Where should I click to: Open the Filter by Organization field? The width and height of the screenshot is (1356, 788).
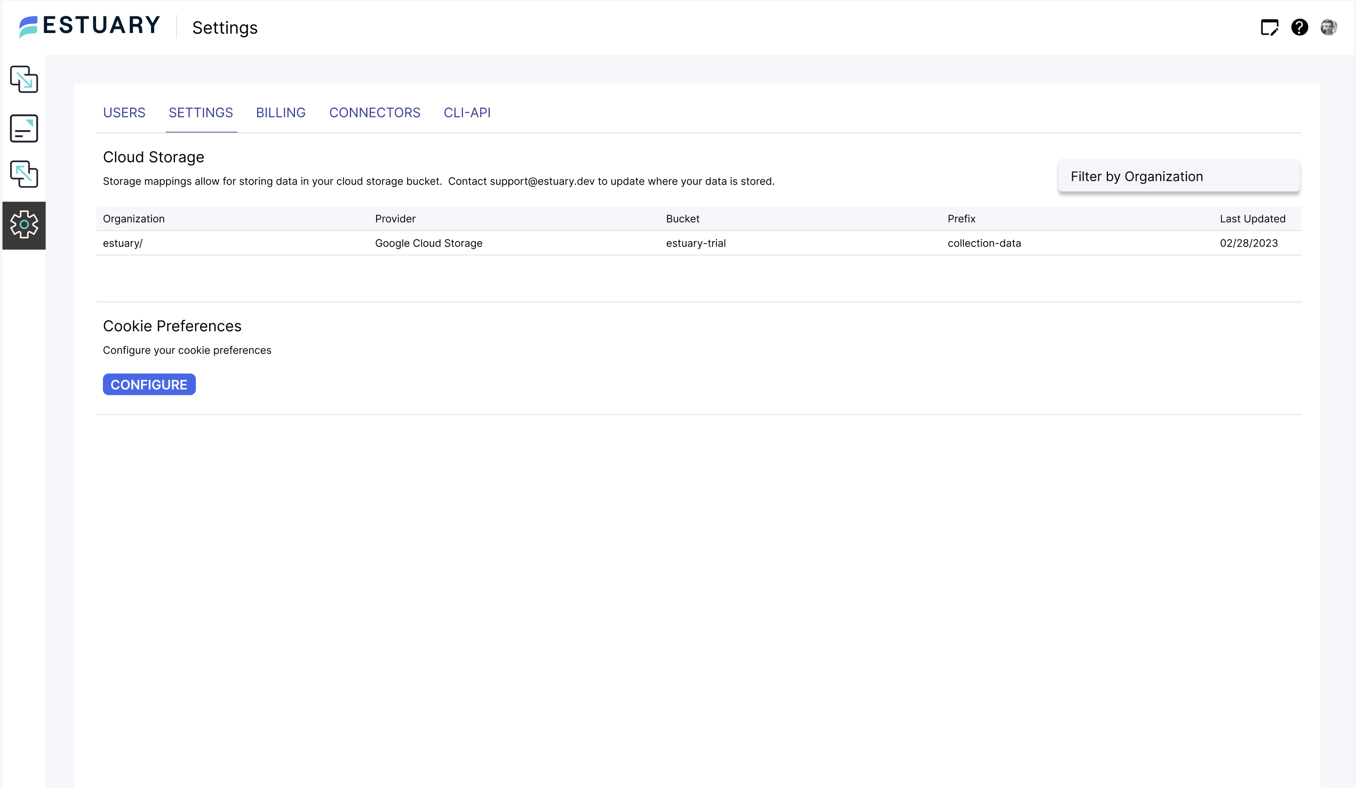1178,176
